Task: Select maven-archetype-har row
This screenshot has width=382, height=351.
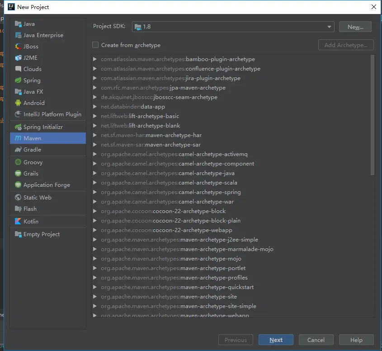Action: [231, 135]
